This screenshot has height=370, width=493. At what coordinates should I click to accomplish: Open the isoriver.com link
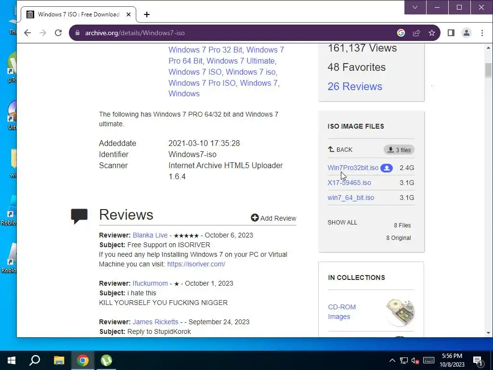(x=196, y=264)
